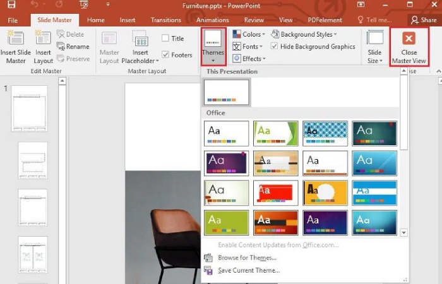Click the Delete layout button
Image resolution: width=442 pixels, height=284 pixels.
(71, 34)
